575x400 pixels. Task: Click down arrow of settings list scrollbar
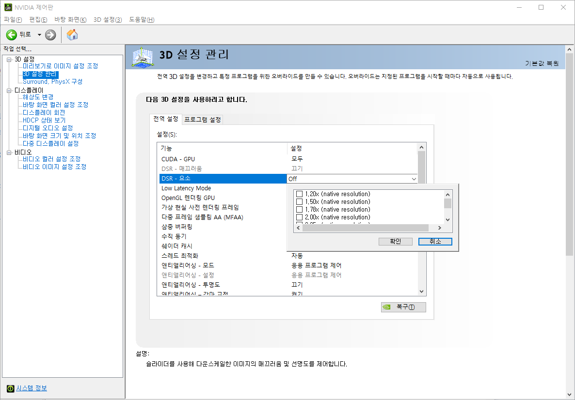(421, 292)
